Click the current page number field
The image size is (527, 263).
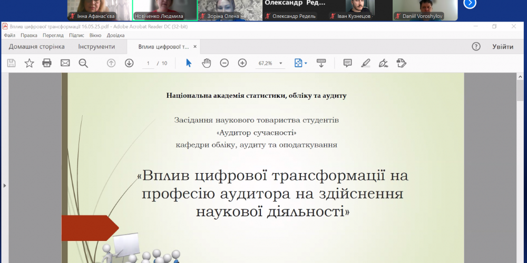[x=149, y=63]
